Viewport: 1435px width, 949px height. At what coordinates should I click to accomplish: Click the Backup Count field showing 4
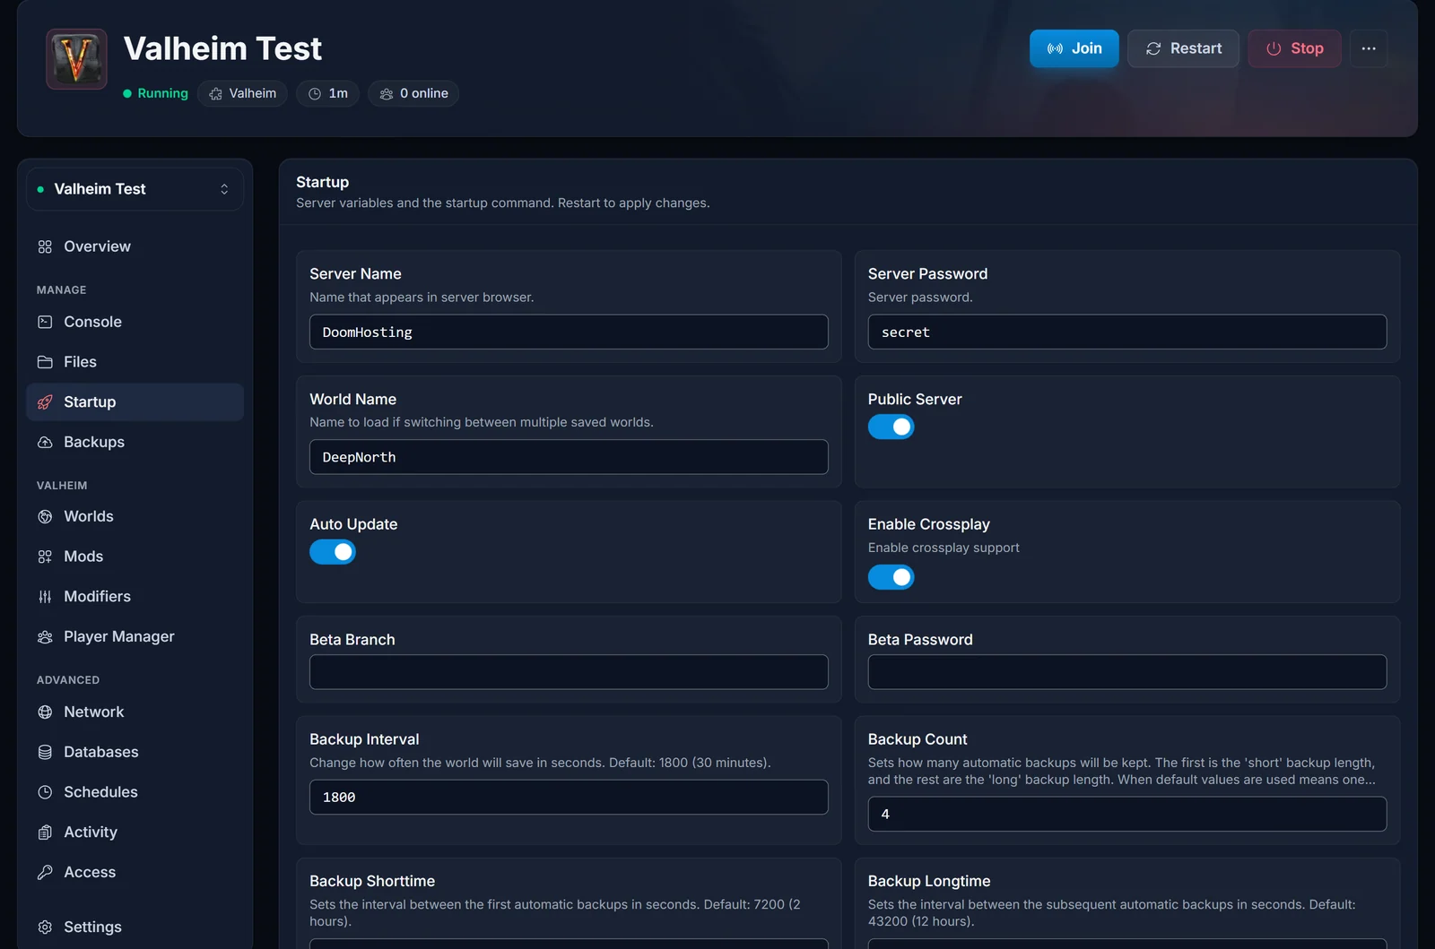point(1127,814)
